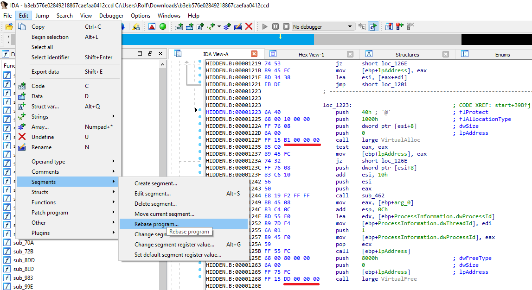Image resolution: width=532 pixels, height=290 pixels.
Task: Select the Create Data toolbar icon
Action: [x=190, y=27]
